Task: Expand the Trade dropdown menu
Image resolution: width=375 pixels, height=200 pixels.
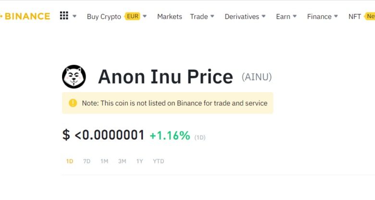Action: click(212, 16)
